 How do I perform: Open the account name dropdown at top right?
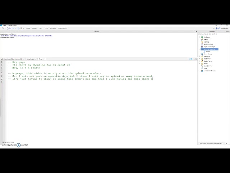225,28
